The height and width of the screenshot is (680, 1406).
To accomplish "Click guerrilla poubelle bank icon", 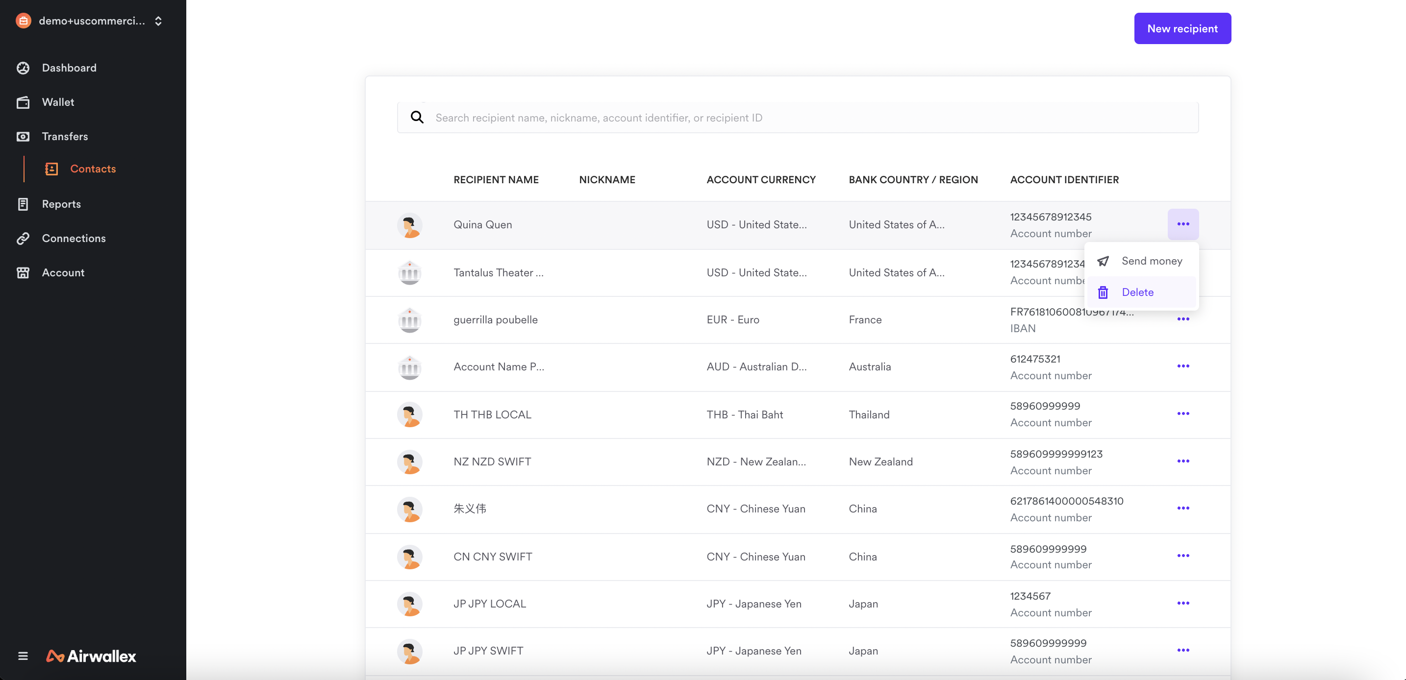I will point(409,320).
